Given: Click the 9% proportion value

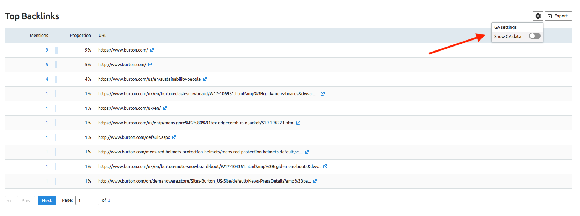Looking at the screenshot, I should [88, 50].
